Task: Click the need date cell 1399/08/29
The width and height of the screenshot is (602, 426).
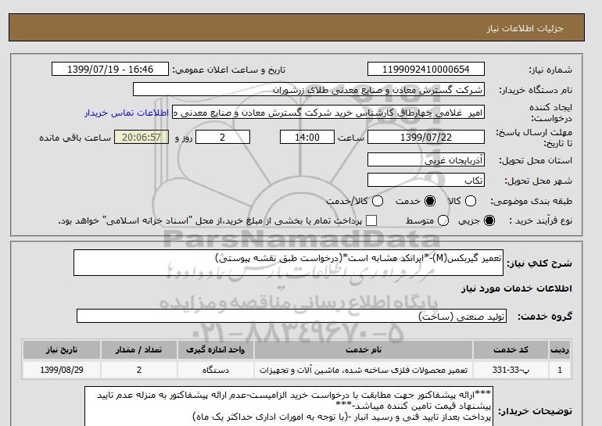Action: click(62, 370)
